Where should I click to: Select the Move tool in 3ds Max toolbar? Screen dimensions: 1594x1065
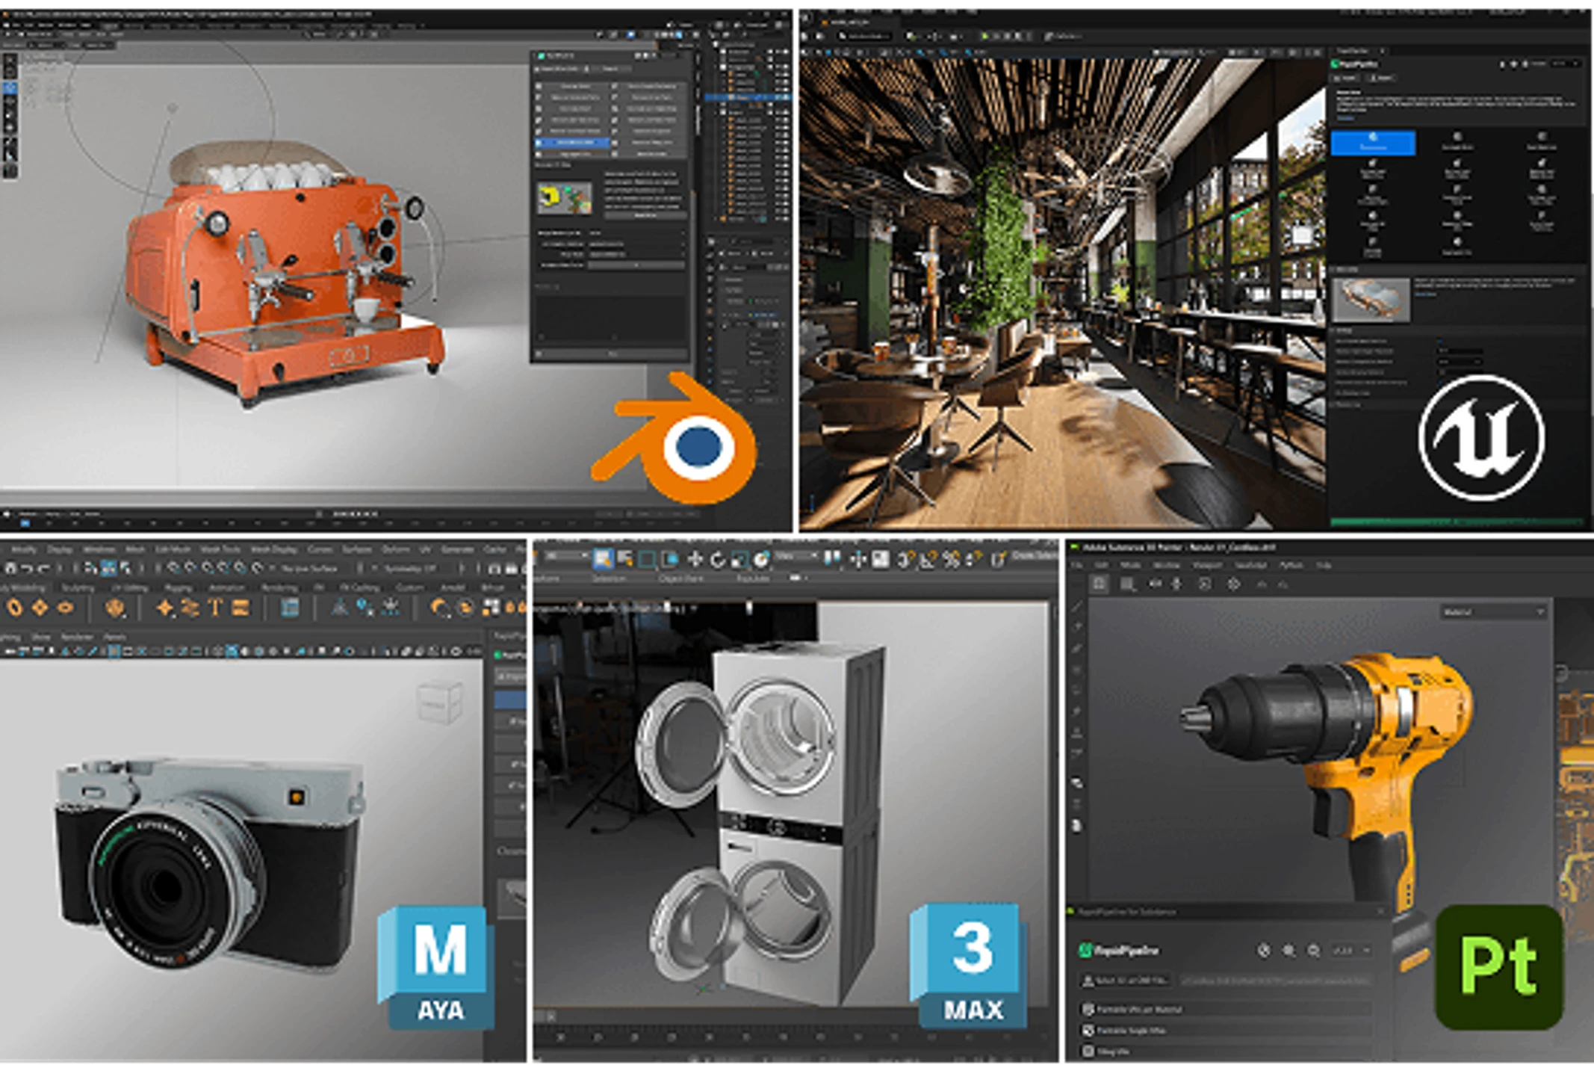pos(695,559)
